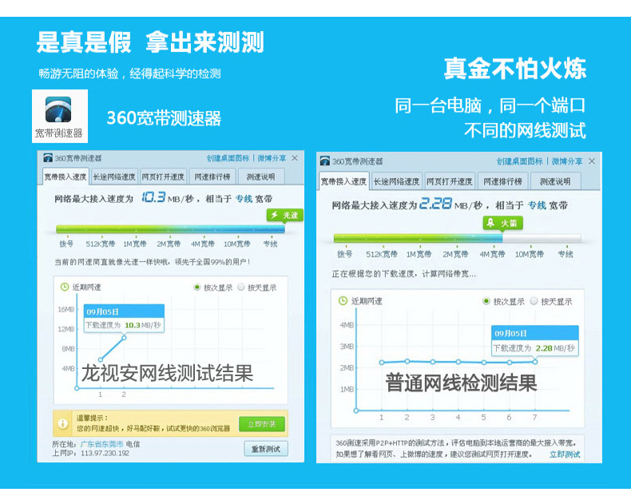Switch to 网页打开速度 tab in right window
631x492 pixels.
450,182
